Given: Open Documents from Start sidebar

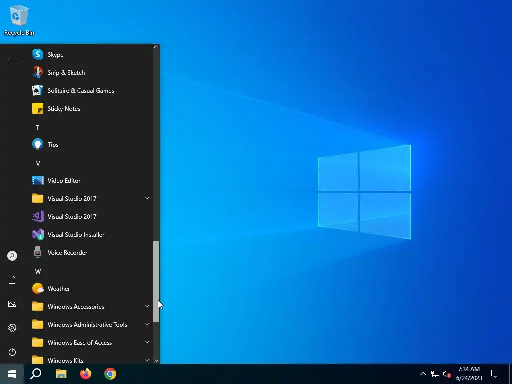Looking at the screenshot, I should (12, 280).
